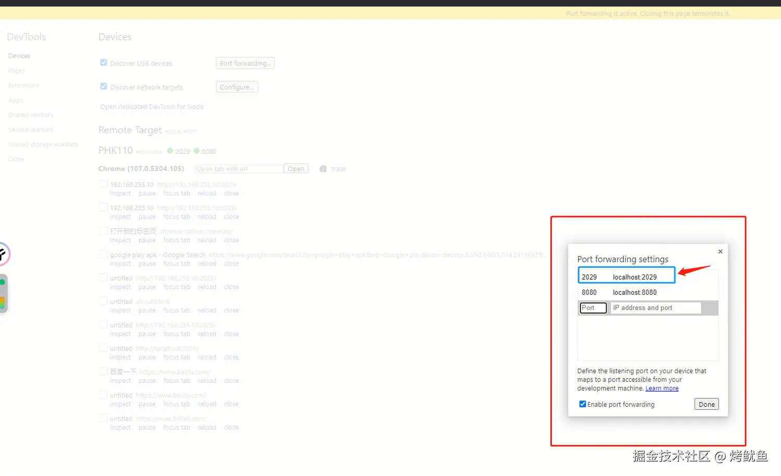The height and width of the screenshot is (476, 781).
Task: Close the google play apk search tab
Action: pos(231,264)
